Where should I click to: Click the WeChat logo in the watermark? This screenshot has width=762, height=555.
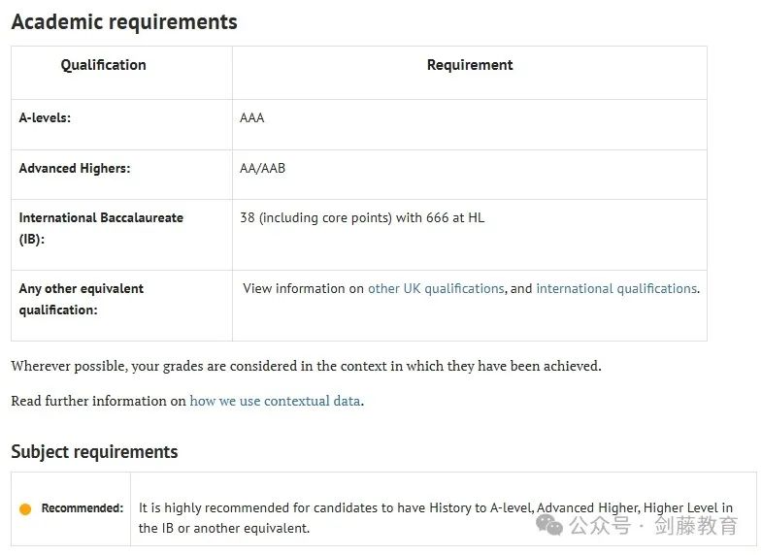(549, 525)
